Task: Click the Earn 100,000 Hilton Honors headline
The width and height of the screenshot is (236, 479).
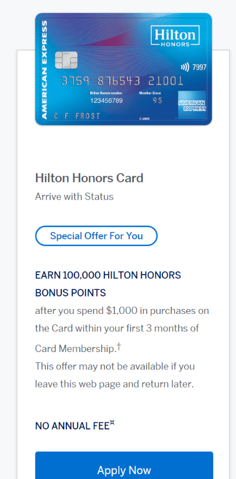Action: 108,284
